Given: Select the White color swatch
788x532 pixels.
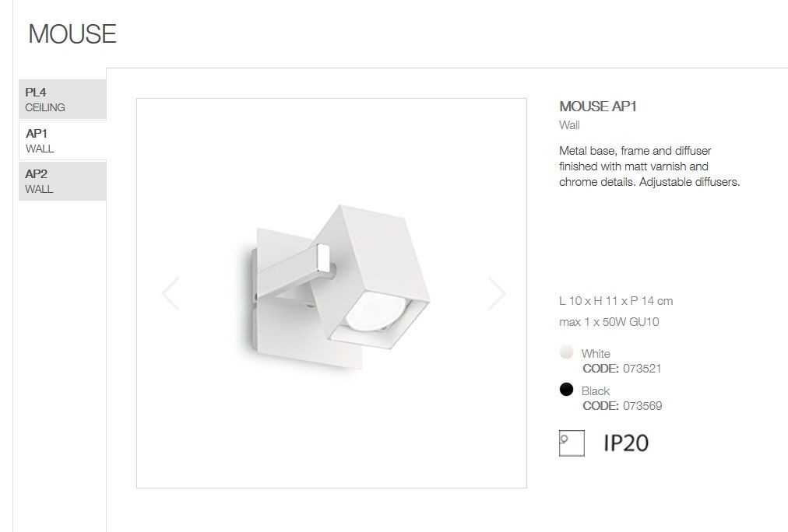Looking at the screenshot, I should pyautogui.click(x=566, y=352).
